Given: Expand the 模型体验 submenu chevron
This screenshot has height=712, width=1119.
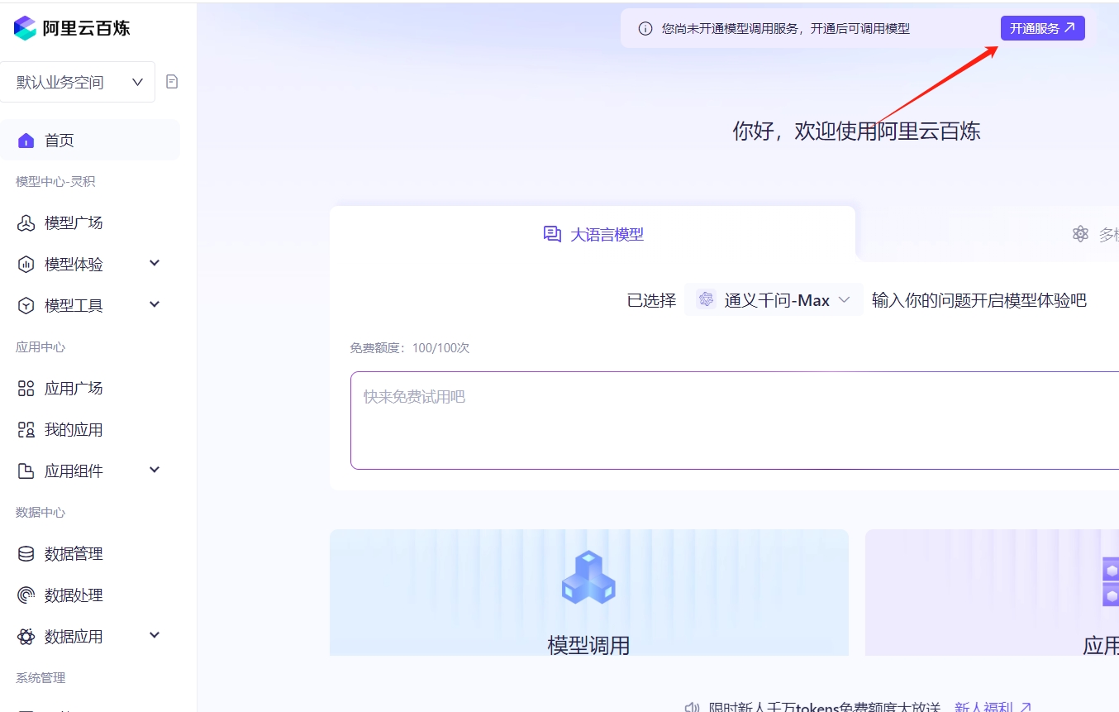Looking at the screenshot, I should coord(155,264).
